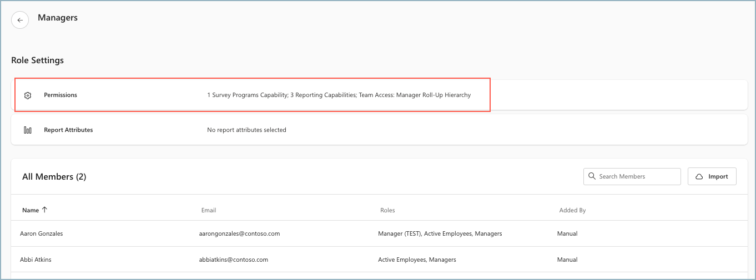Select the Abbi Atkins member row

tap(379, 259)
